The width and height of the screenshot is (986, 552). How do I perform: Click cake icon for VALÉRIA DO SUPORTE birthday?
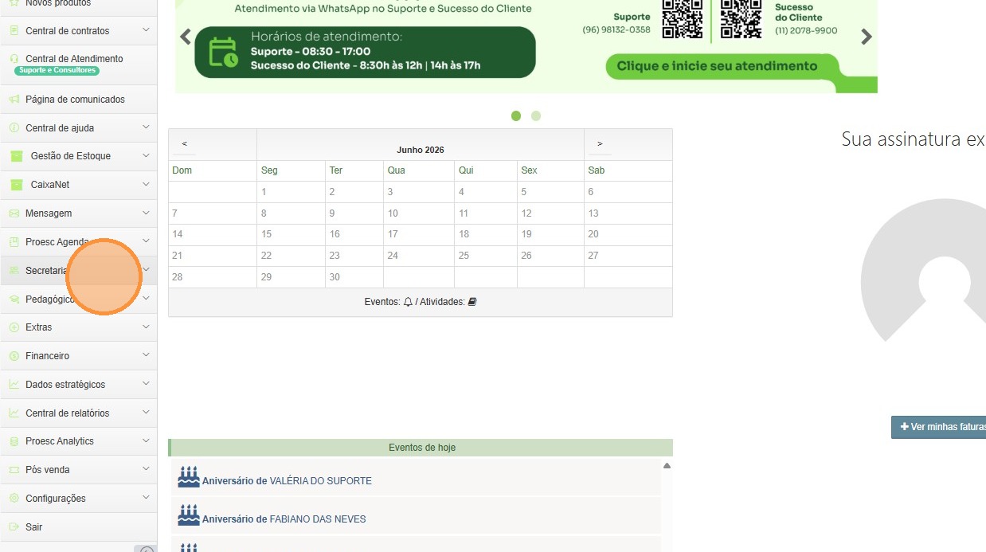pos(189,477)
